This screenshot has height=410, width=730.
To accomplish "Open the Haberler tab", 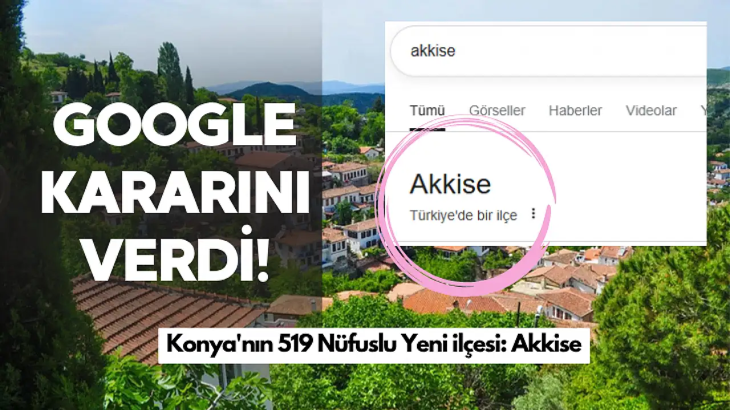I will (575, 110).
